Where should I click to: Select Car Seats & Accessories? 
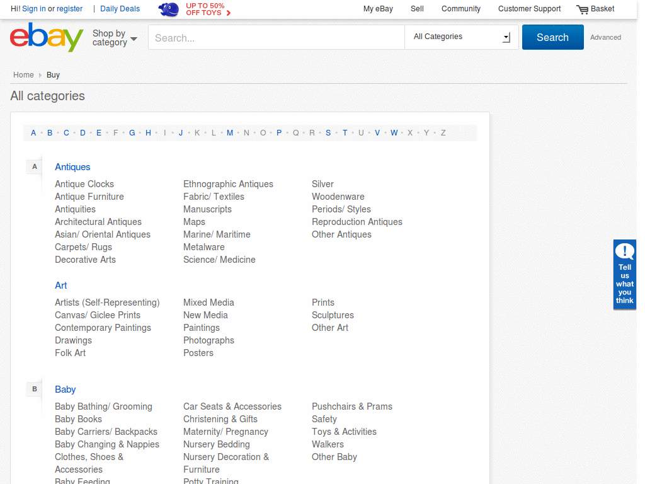(x=232, y=406)
